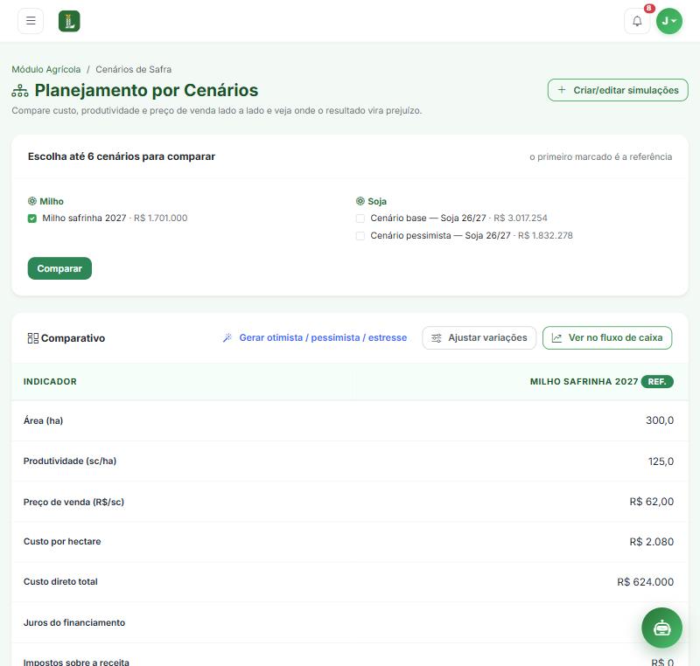Image resolution: width=700 pixels, height=666 pixels.
Task: Click the INDICADOR column header
Action: (x=50, y=382)
